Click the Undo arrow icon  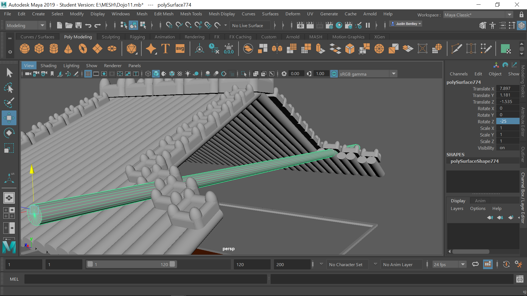(88, 25)
